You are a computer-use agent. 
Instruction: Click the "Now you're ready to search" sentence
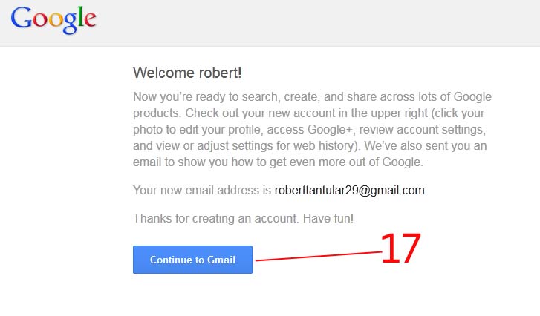point(205,97)
